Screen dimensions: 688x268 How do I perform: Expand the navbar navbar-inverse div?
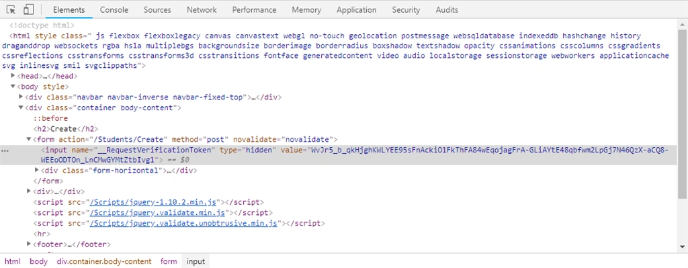pos(21,97)
